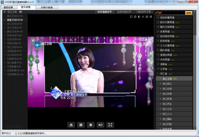Select the 高清回看信号 tab

(x=124, y=12)
